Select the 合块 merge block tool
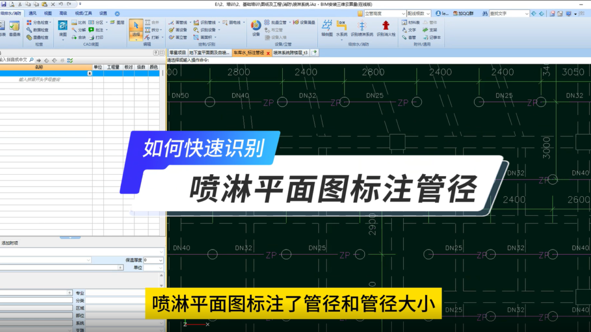 point(78,37)
